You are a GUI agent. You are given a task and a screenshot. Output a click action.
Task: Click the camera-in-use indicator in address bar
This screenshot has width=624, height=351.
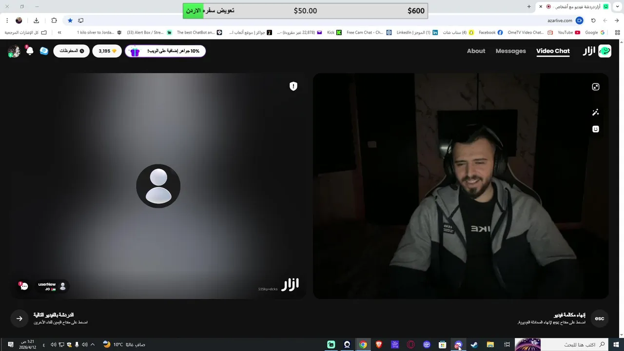coord(579,20)
